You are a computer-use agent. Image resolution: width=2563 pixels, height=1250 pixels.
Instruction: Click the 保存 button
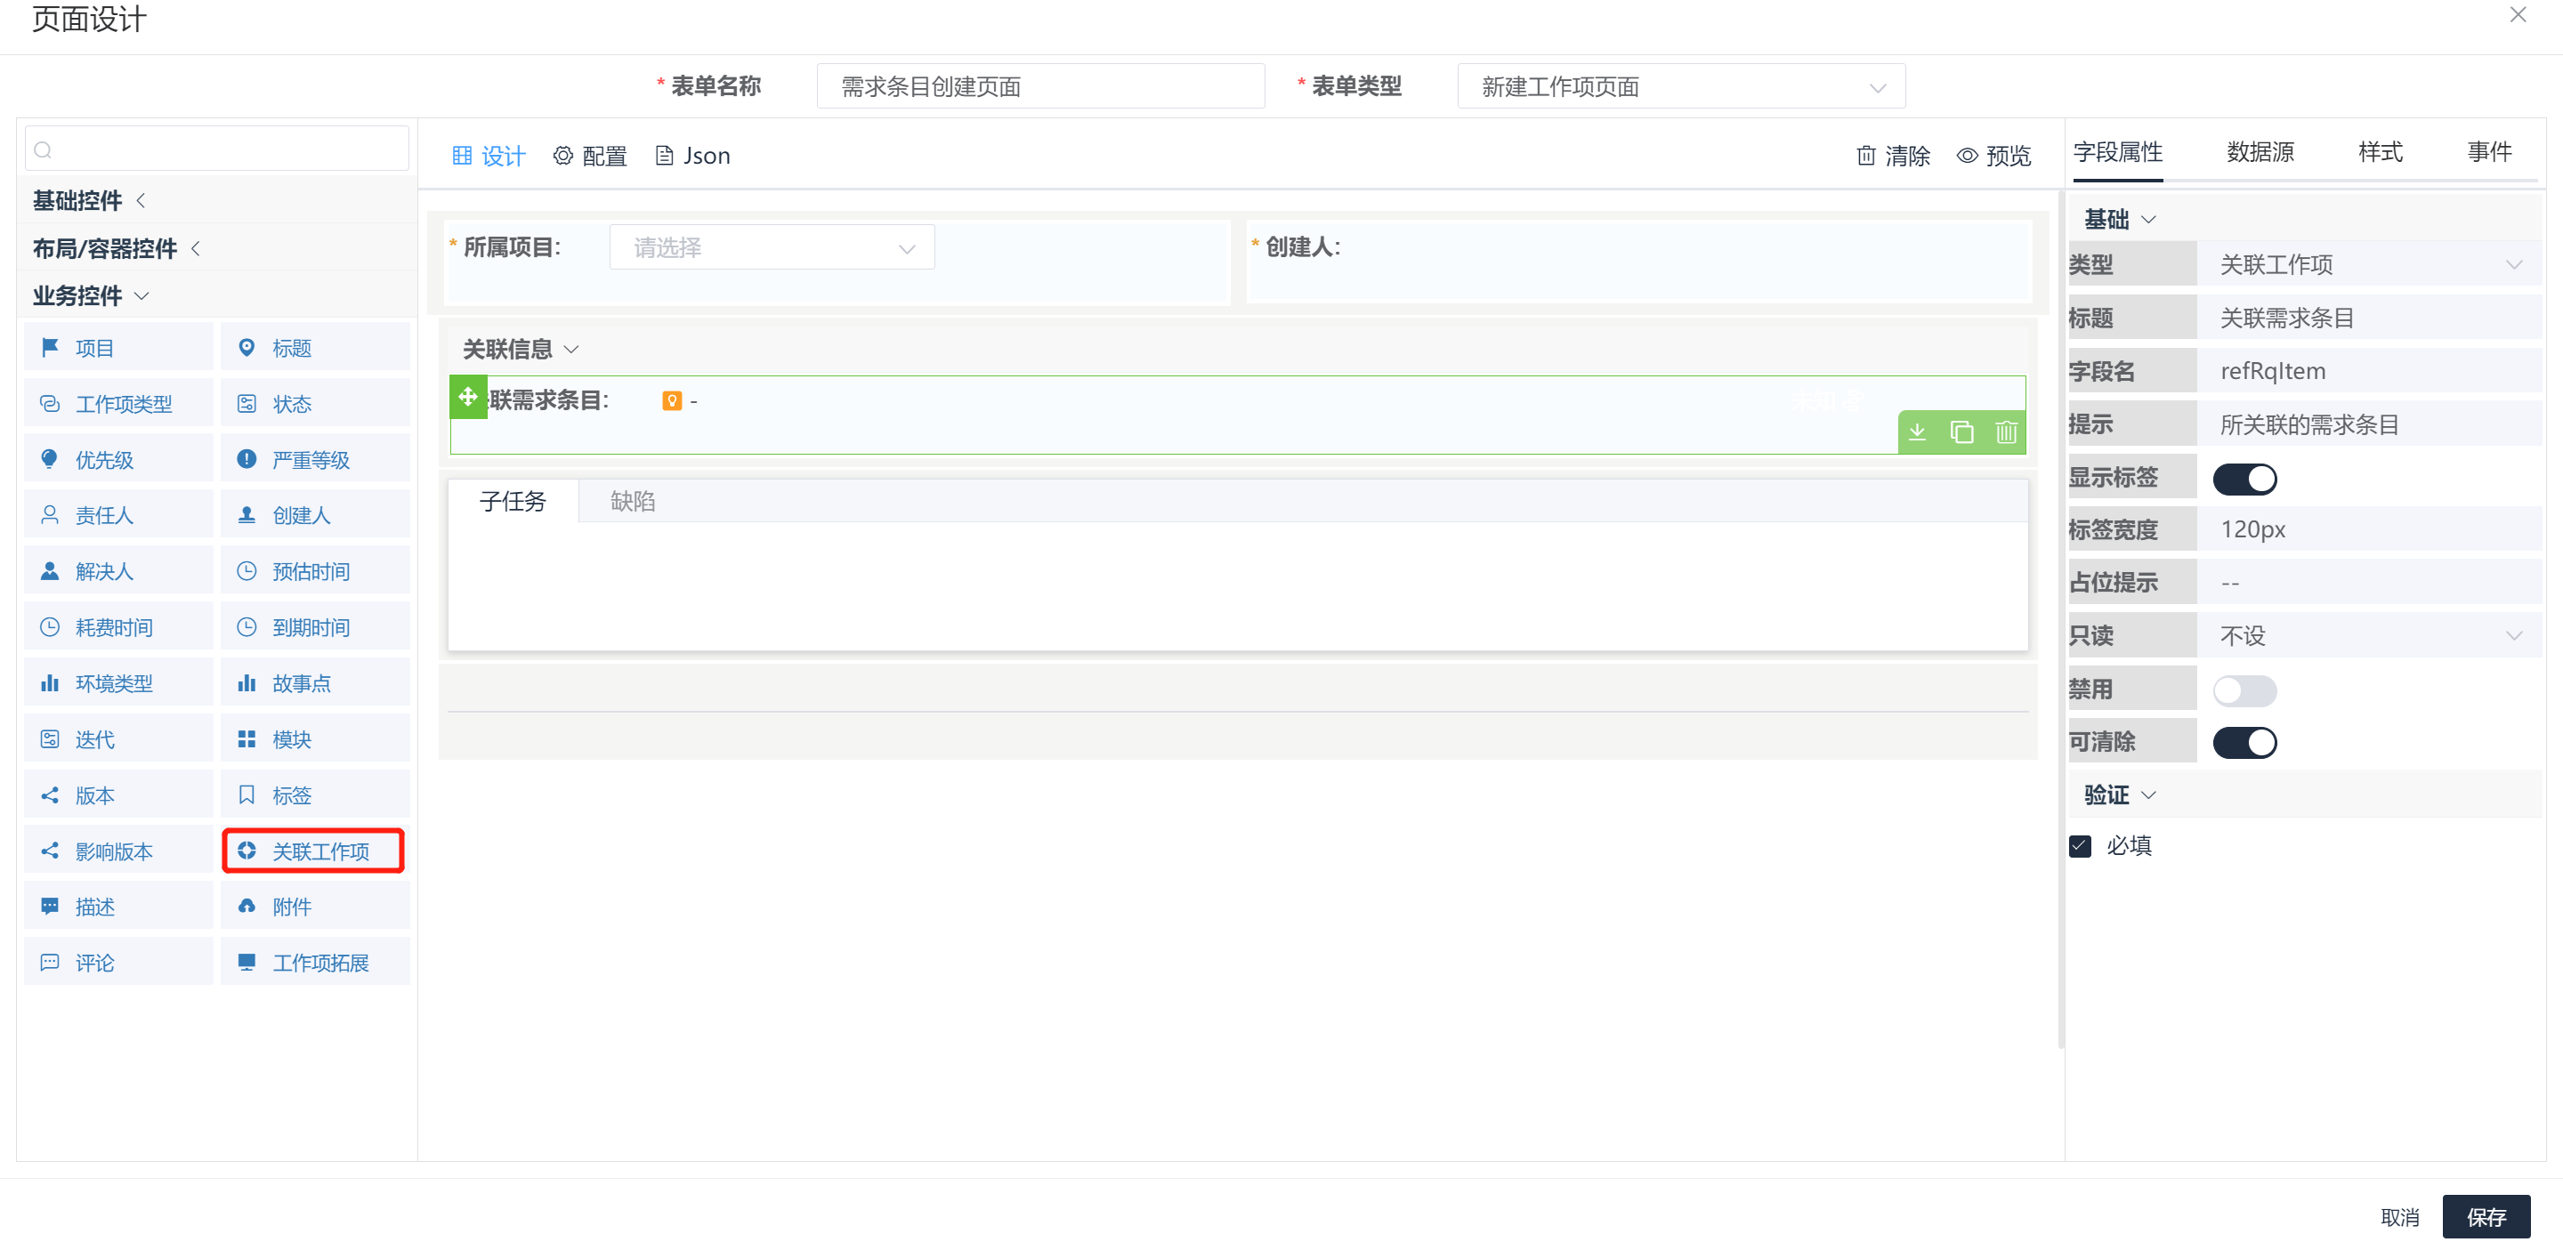coord(2486,1216)
